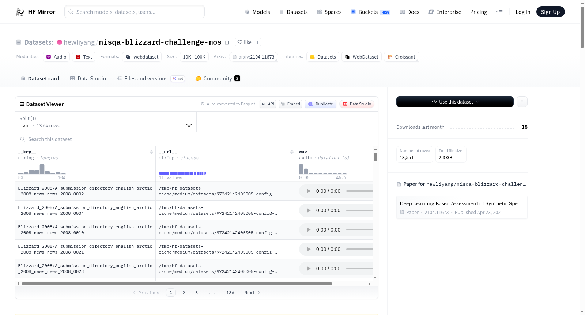Image resolution: width=585 pixels, height=315 pixels.
Task: Click the Datasets: breadcrumb label
Action: tap(39, 42)
